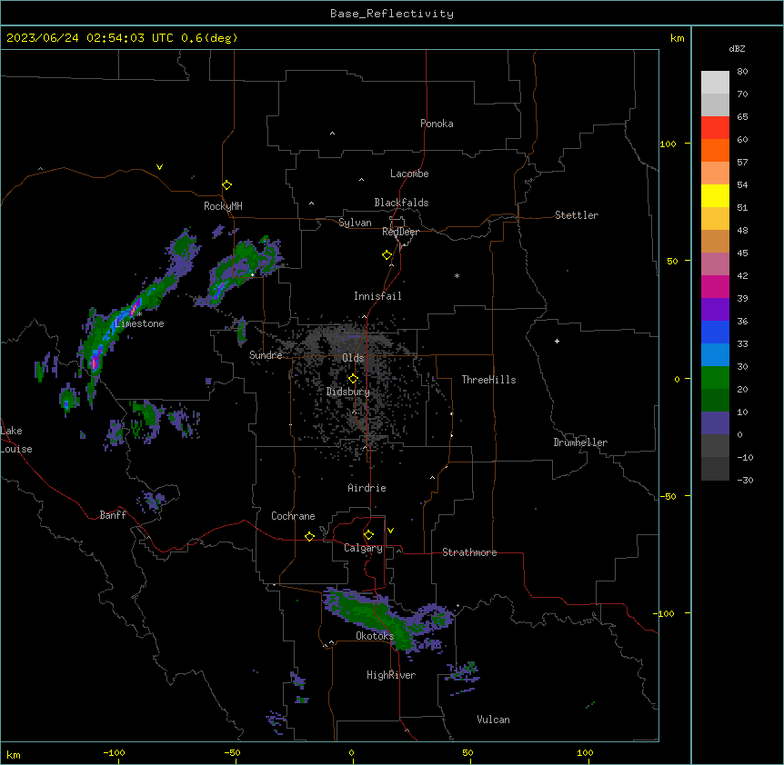Viewport: 784px width, 765px height.
Task: Select the 54 dBZ yellow legend swatch
Action: [x=715, y=195]
